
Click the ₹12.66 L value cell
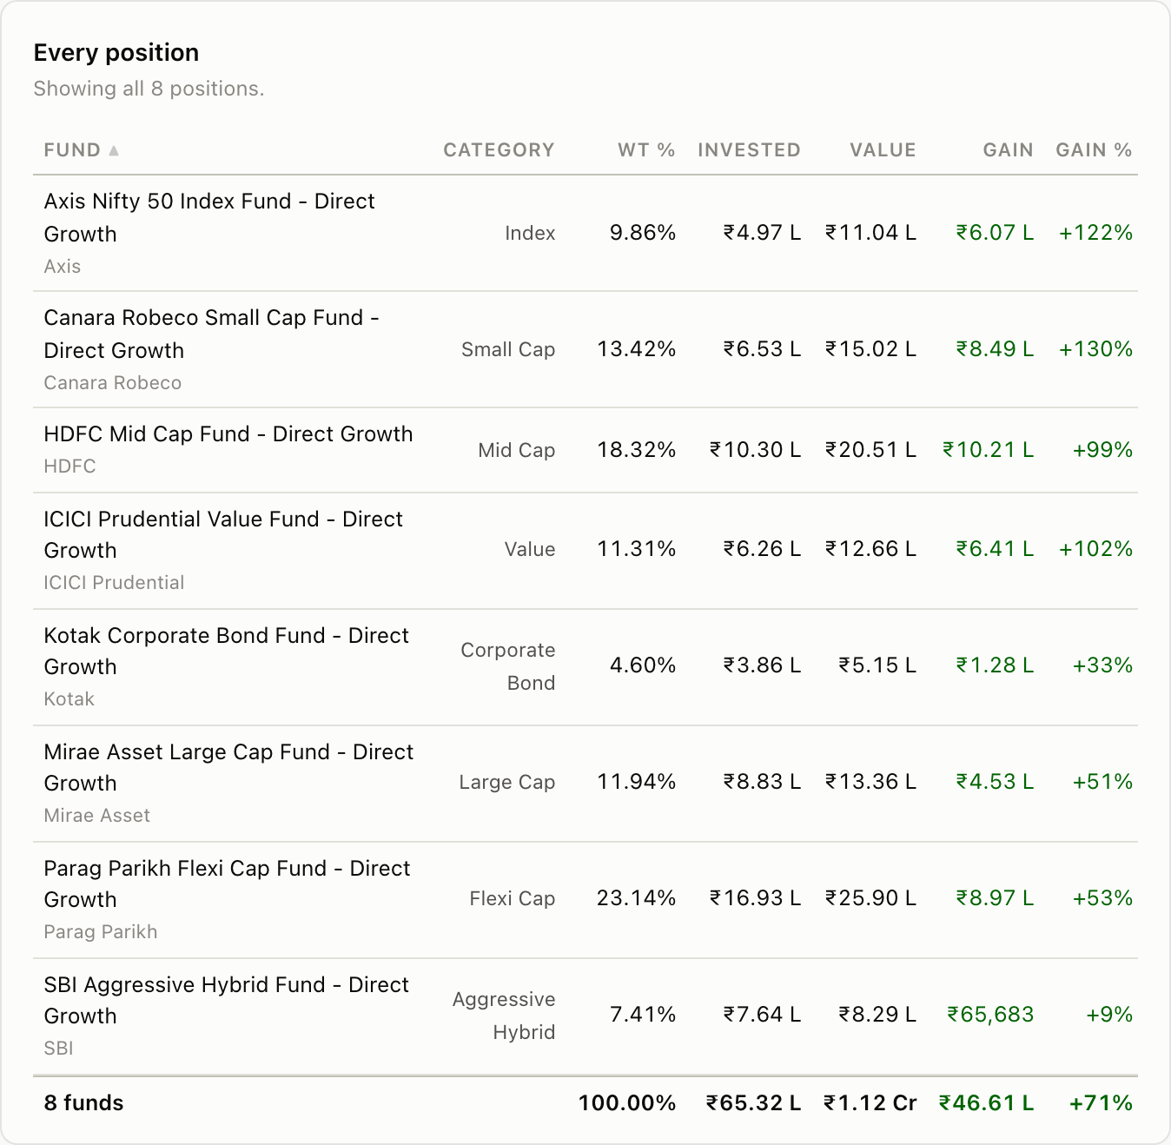coord(870,549)
